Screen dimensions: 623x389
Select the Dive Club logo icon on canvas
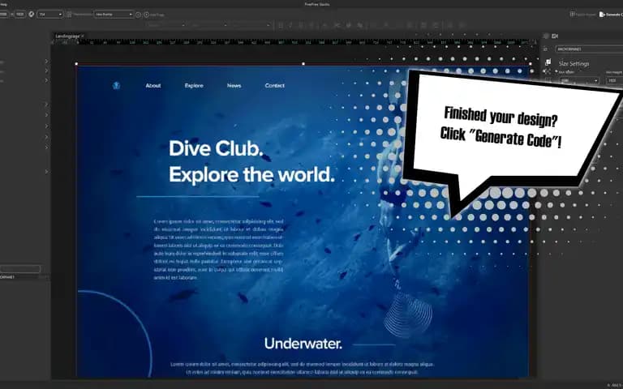point(117,85)
